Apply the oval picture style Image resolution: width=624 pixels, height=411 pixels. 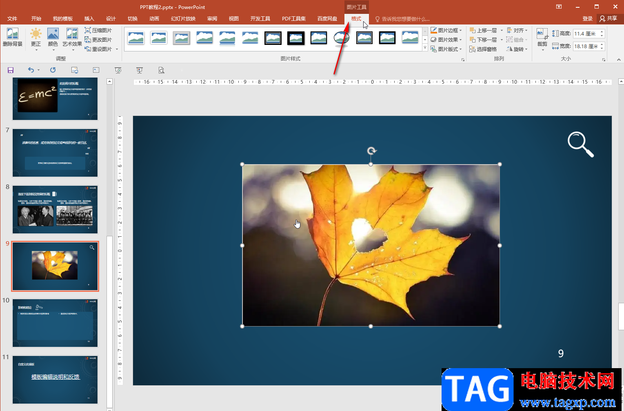point(342,38)
